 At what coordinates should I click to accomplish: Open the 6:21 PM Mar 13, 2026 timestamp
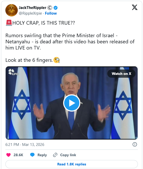[x=25, y=145]
